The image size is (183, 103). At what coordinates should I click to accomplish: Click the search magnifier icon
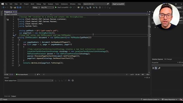click(108, 4)
